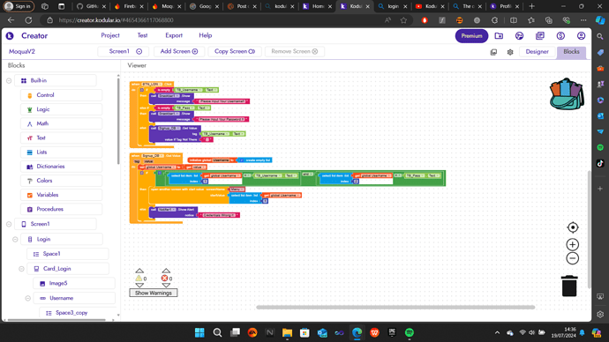Click the Copy Screen button
Screen dimensions: 609x342
(235, 51)
